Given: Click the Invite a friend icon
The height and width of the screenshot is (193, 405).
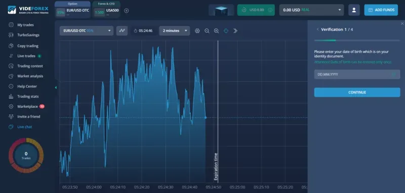Looking at the screenshot, I should [x=11, y=117].
